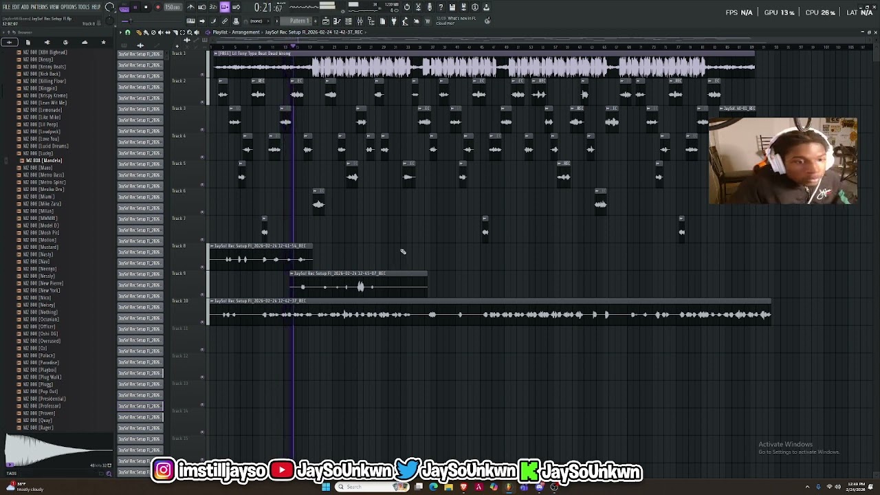The width and height of the screenshot is (880, 495).
Task: Select the slice tool in playlist
Action: [x=175, y=32]
